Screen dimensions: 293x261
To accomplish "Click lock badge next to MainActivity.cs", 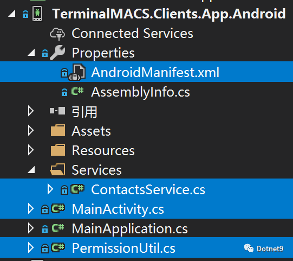I will coord(45,209).
